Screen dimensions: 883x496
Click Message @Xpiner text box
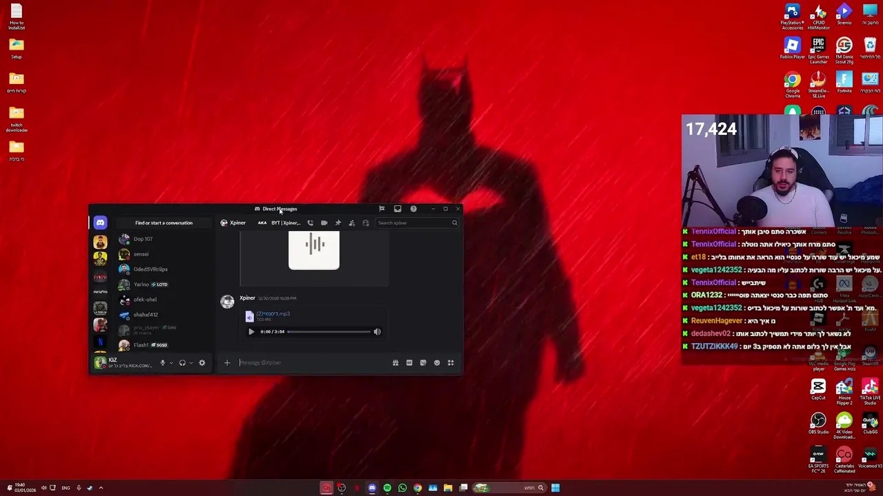[312, 362]
